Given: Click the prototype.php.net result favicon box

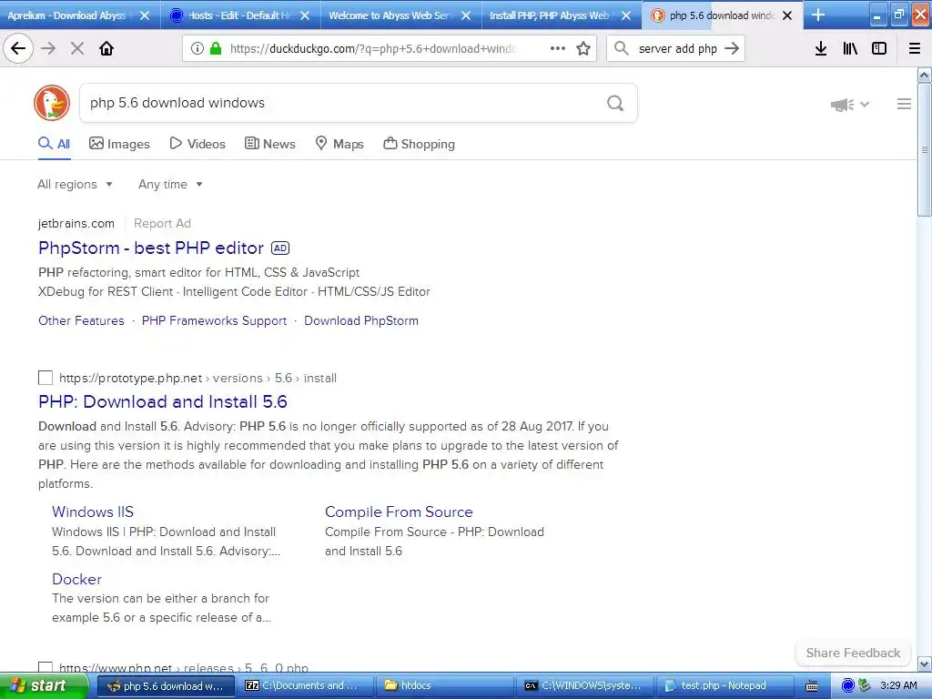Looking at the screenshot, I should click(46, 378).
